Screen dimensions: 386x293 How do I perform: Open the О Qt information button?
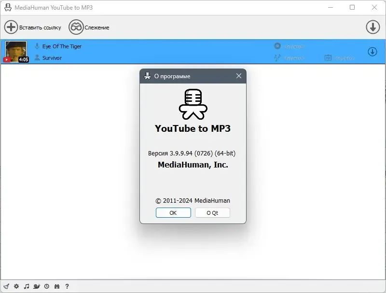(212, 213)
